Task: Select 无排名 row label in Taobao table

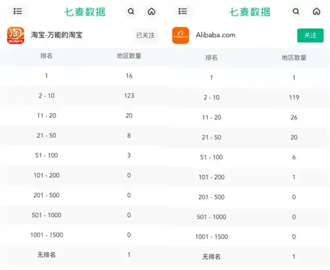Action: point(47,255)
